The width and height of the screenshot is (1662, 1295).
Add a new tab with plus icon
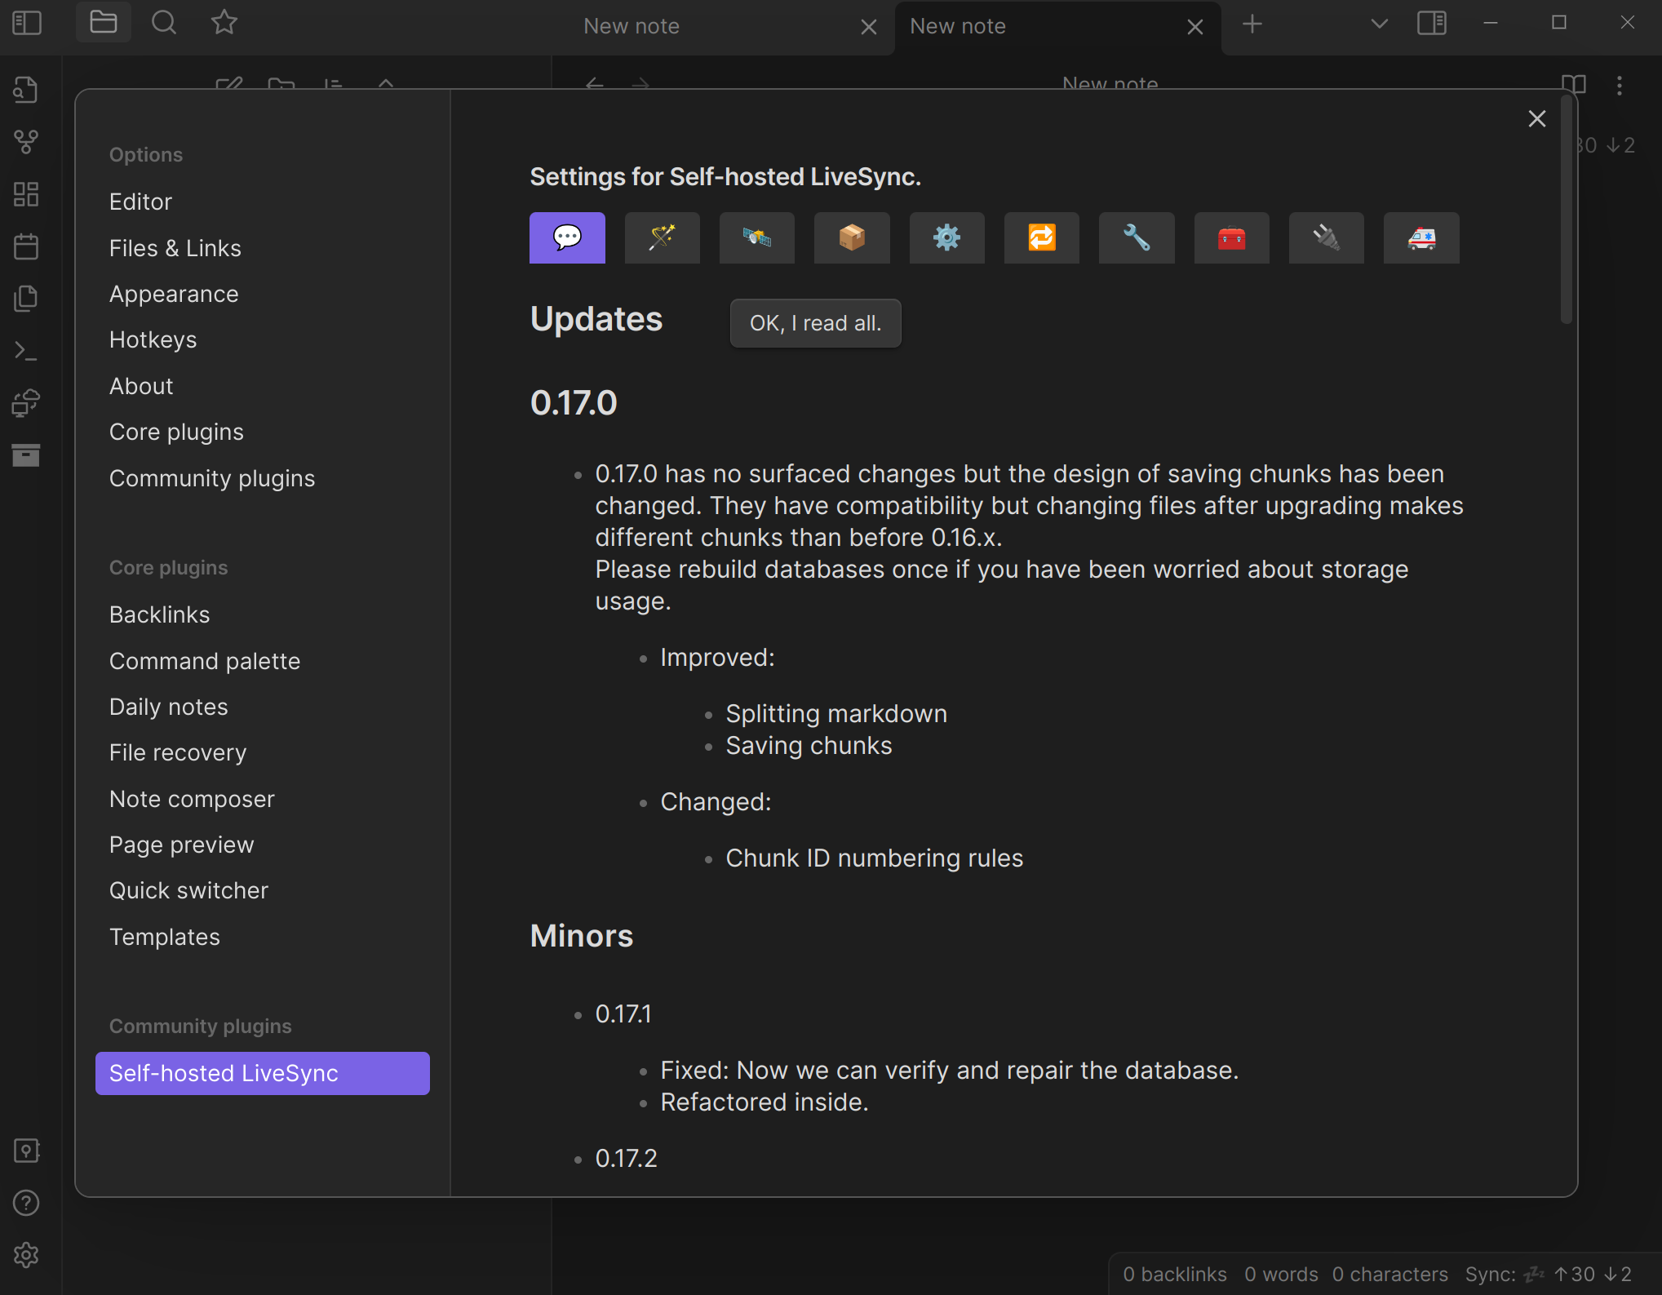pyautogui.click(x=1252, y=24)
